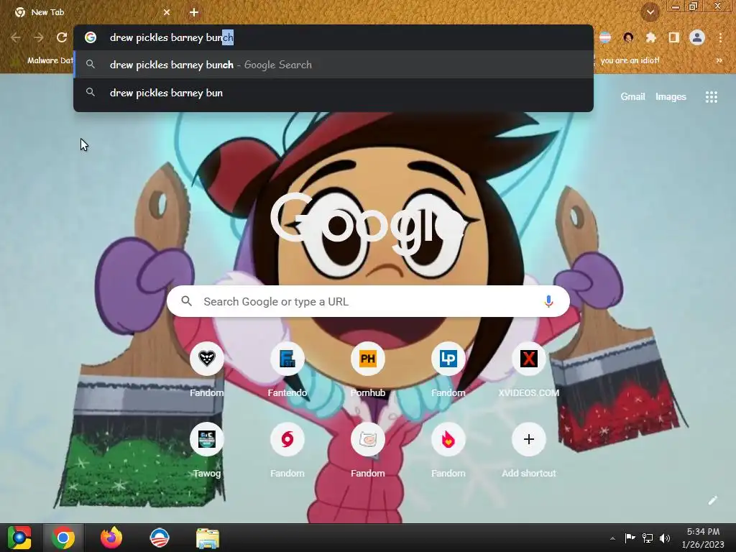Show hidden bookmarks with double chevron

719,60
